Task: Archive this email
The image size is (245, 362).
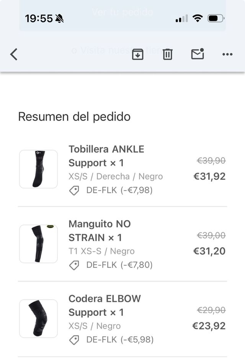Action: (x=137, y=54)
